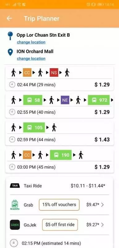The height and width of the screenshot is (248, 119).
Task: Open GoJek ride details via the chevron
Action: [x=102, y=225]
